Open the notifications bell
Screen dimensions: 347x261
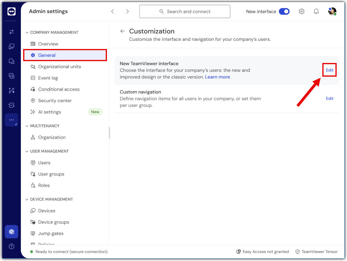pos(316,12)
